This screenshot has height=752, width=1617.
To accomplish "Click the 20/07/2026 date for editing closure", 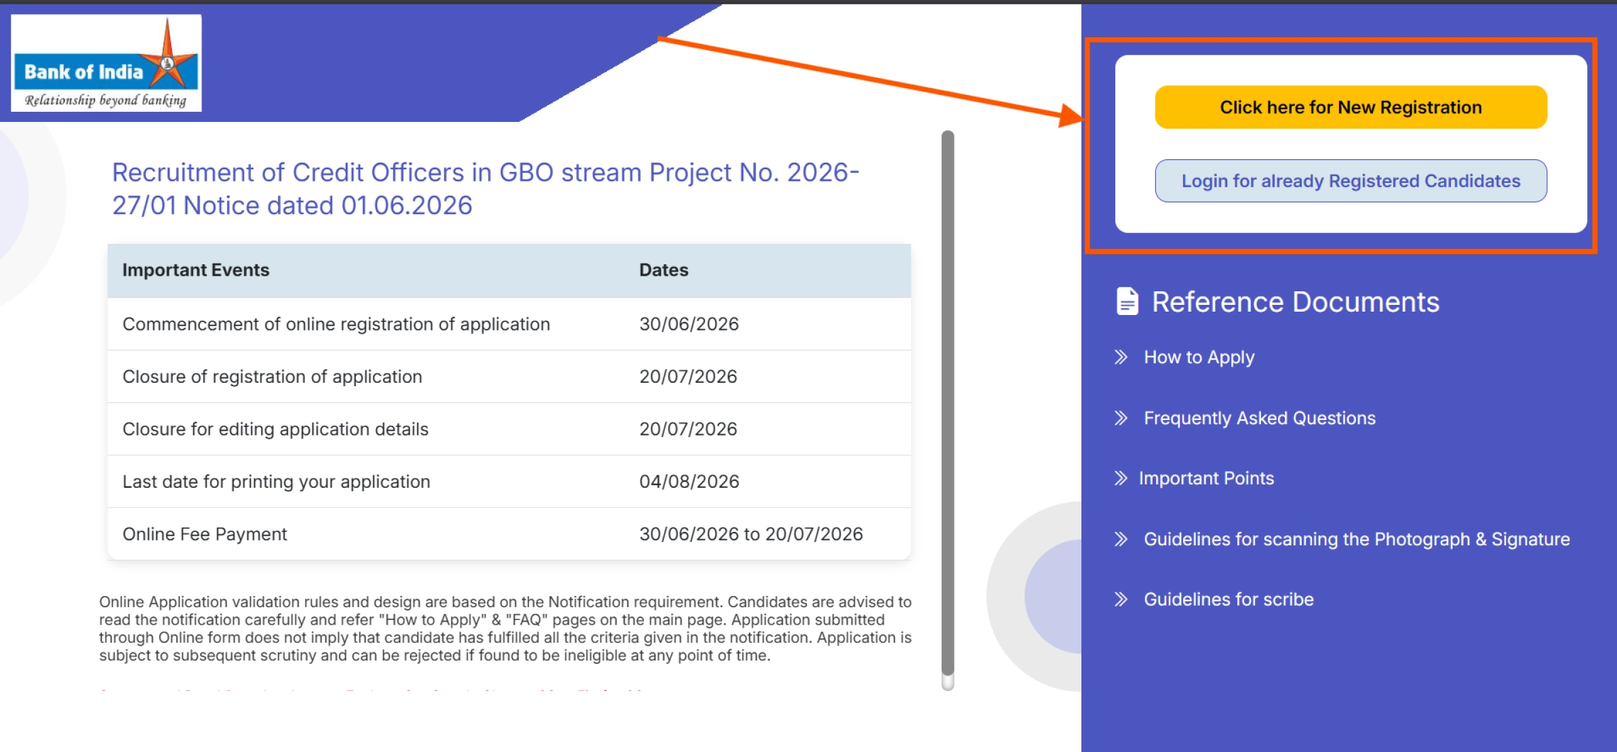I will pyautogui.click(x=688, y=429).
